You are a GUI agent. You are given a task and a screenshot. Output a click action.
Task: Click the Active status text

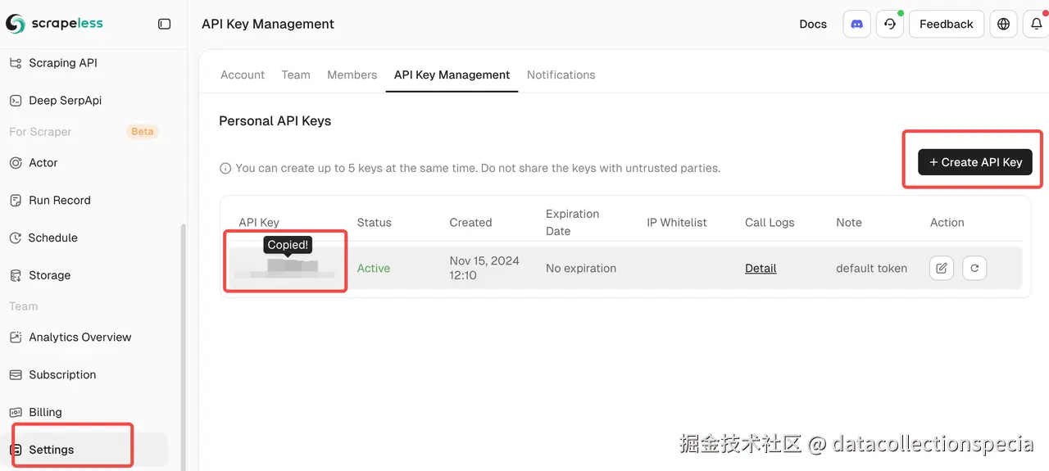(374, 268)
